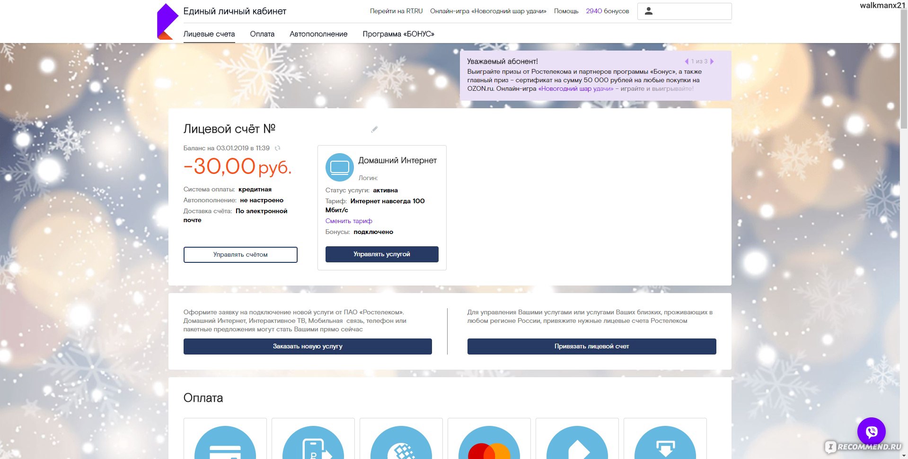Click the Сменить тариф link
908x459 pixels.
click(x=349, y=221)
